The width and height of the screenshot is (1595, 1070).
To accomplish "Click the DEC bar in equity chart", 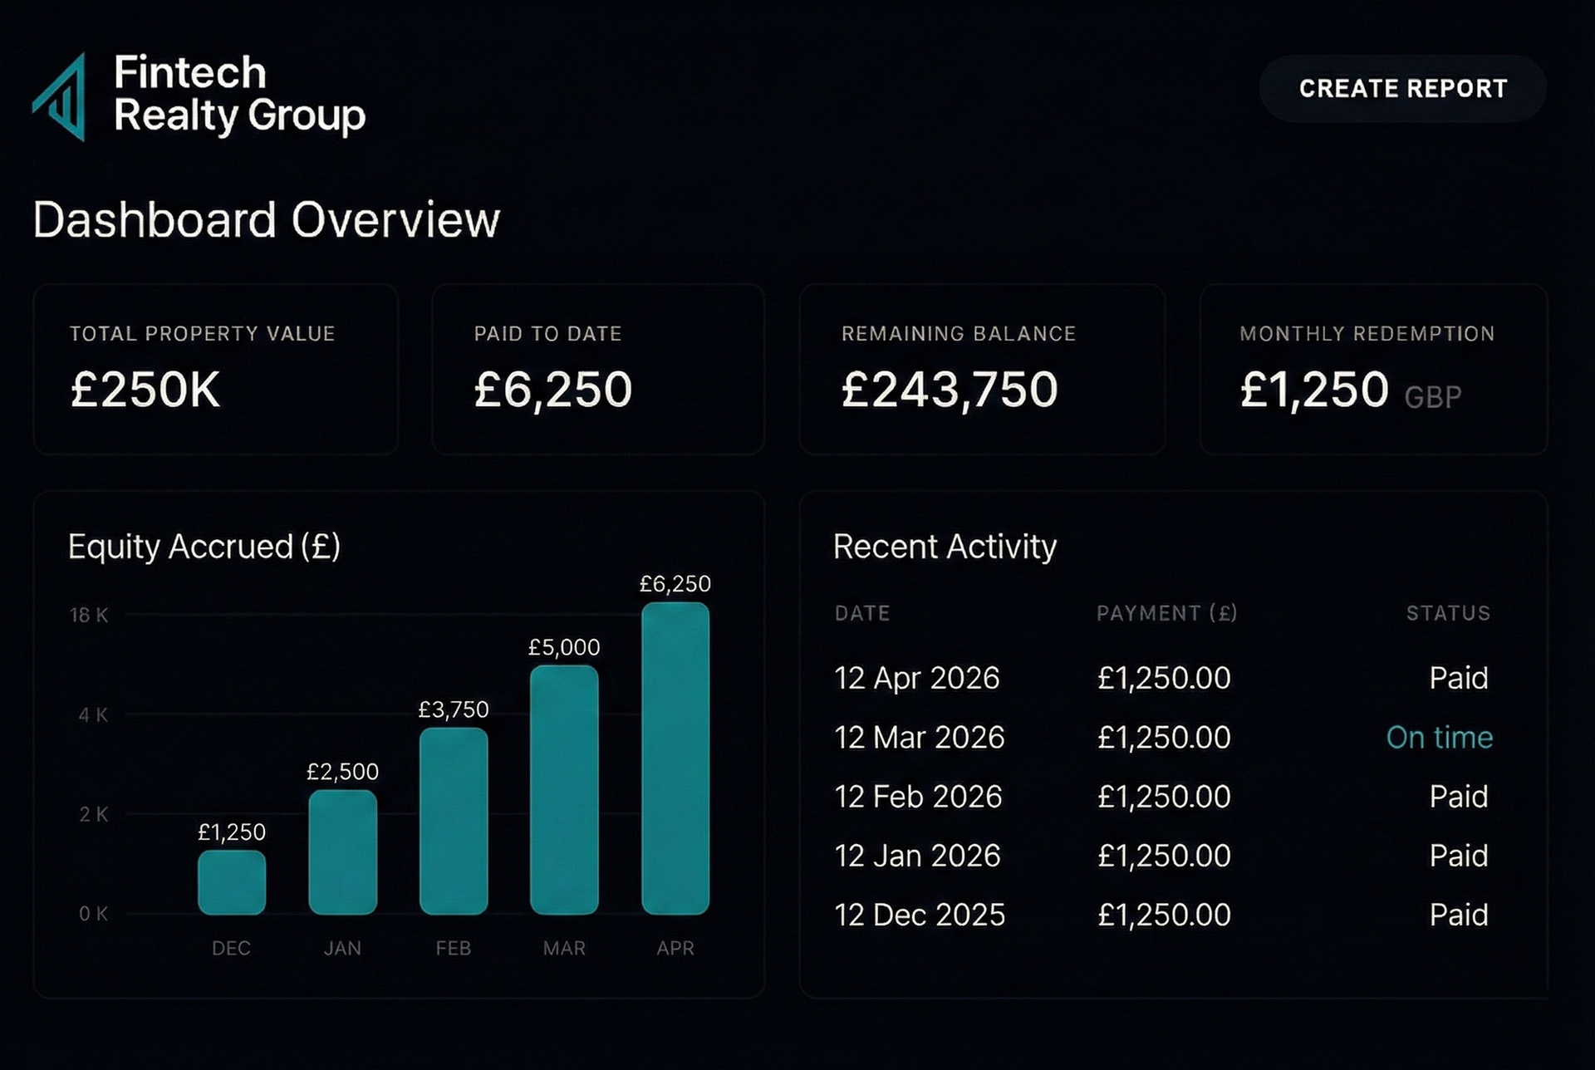I will 232,882.
